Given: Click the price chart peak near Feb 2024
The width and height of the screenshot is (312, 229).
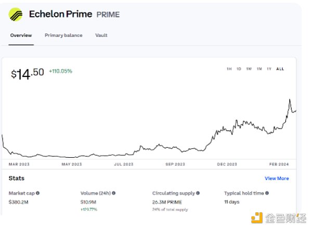Looking at the screenshot, I should pyautogui.click(x=289, y=99).
